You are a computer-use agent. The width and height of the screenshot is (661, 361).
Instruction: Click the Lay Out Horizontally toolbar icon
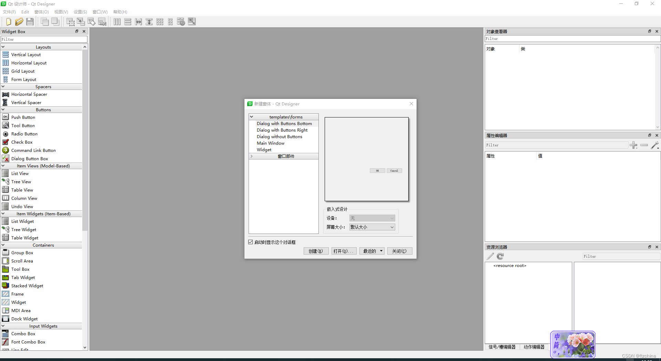click(117, 22)
